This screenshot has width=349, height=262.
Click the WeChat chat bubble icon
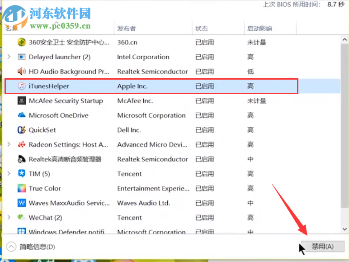point(21,217)
